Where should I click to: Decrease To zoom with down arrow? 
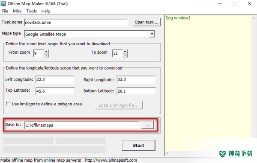[x=125, y=55]
